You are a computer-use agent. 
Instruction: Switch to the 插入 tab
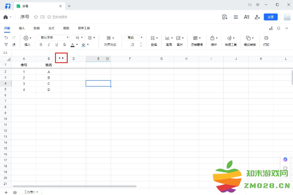point(22,28)
